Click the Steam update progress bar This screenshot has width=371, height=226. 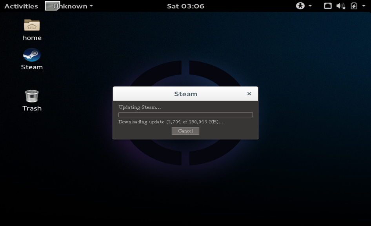[185, 115]
